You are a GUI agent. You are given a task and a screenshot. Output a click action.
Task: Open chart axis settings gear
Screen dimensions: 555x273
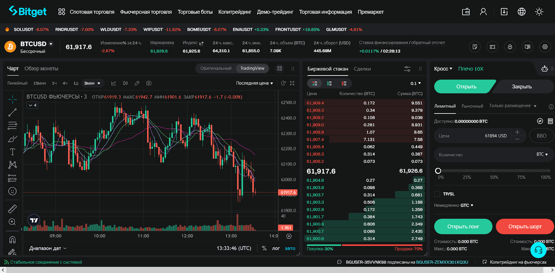[289, 236]
